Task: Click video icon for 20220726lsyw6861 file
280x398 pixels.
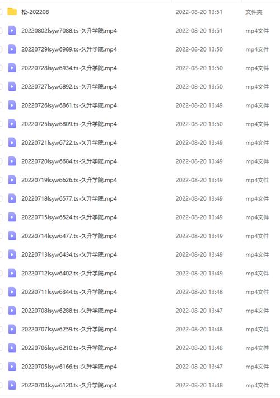Action: tap(12, 105)
